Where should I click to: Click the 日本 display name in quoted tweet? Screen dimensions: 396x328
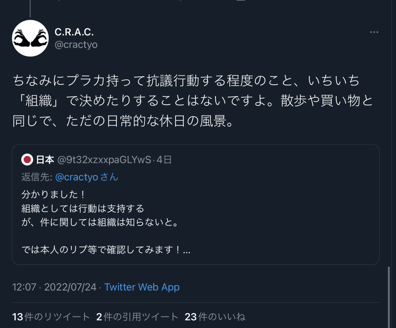point(45,160)
